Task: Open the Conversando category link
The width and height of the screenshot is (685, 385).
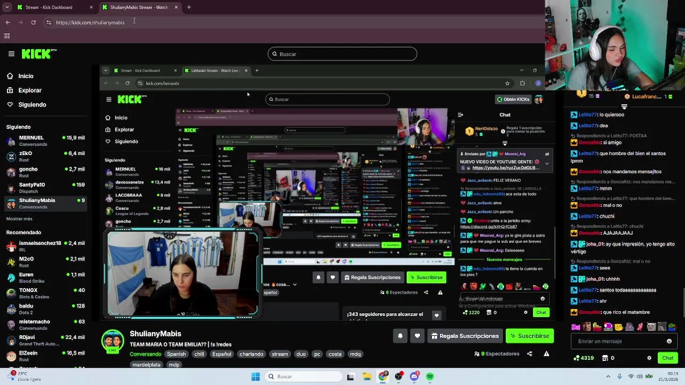Action: [145, 354]
